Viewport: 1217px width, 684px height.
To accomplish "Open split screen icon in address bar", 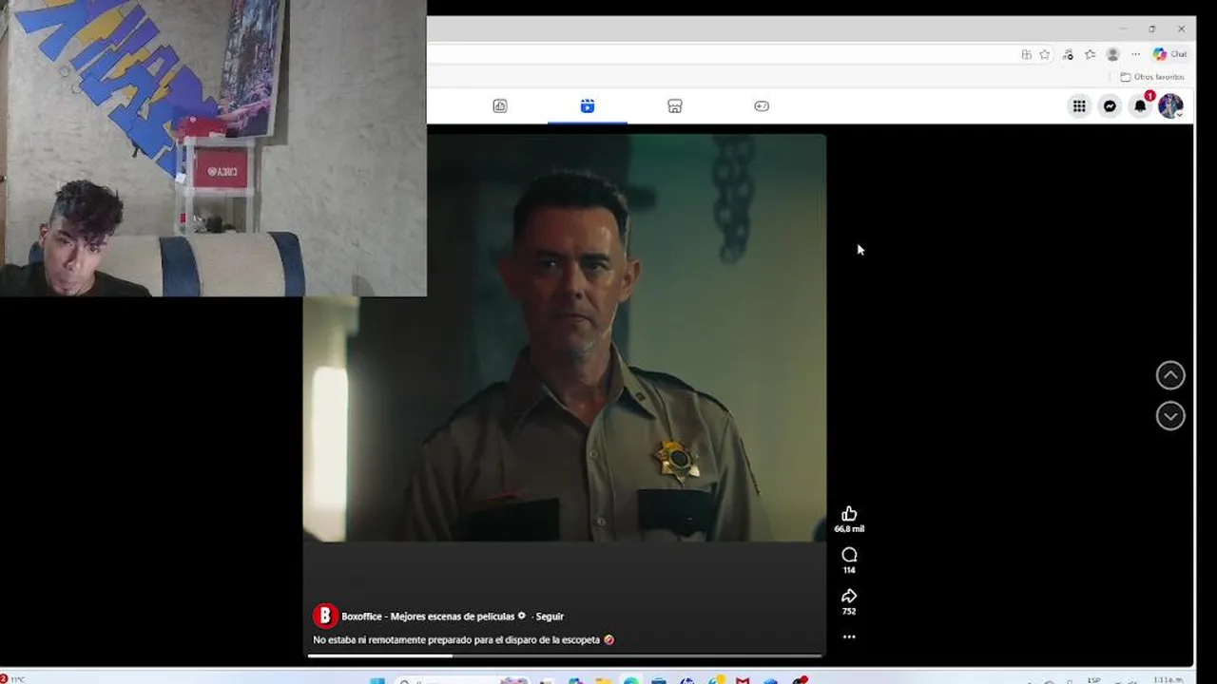I will (x=1026, y=55).
